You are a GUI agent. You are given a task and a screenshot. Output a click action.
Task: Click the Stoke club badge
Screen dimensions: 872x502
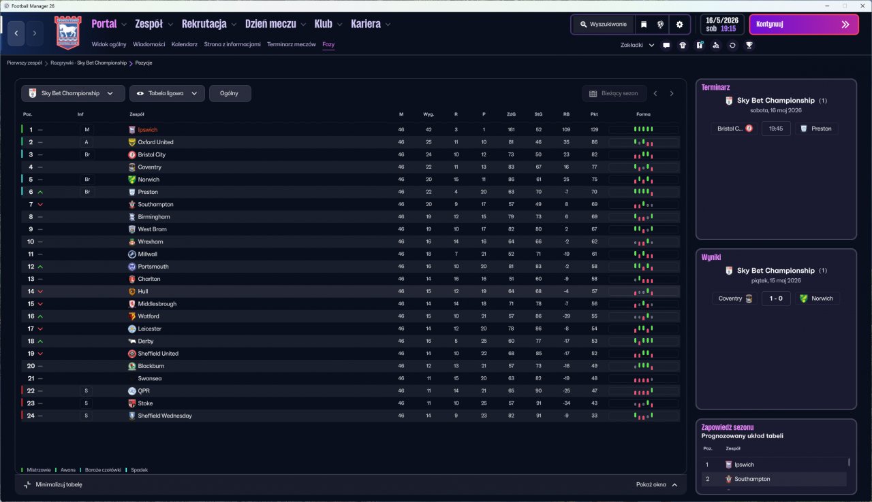pos(132,403)
